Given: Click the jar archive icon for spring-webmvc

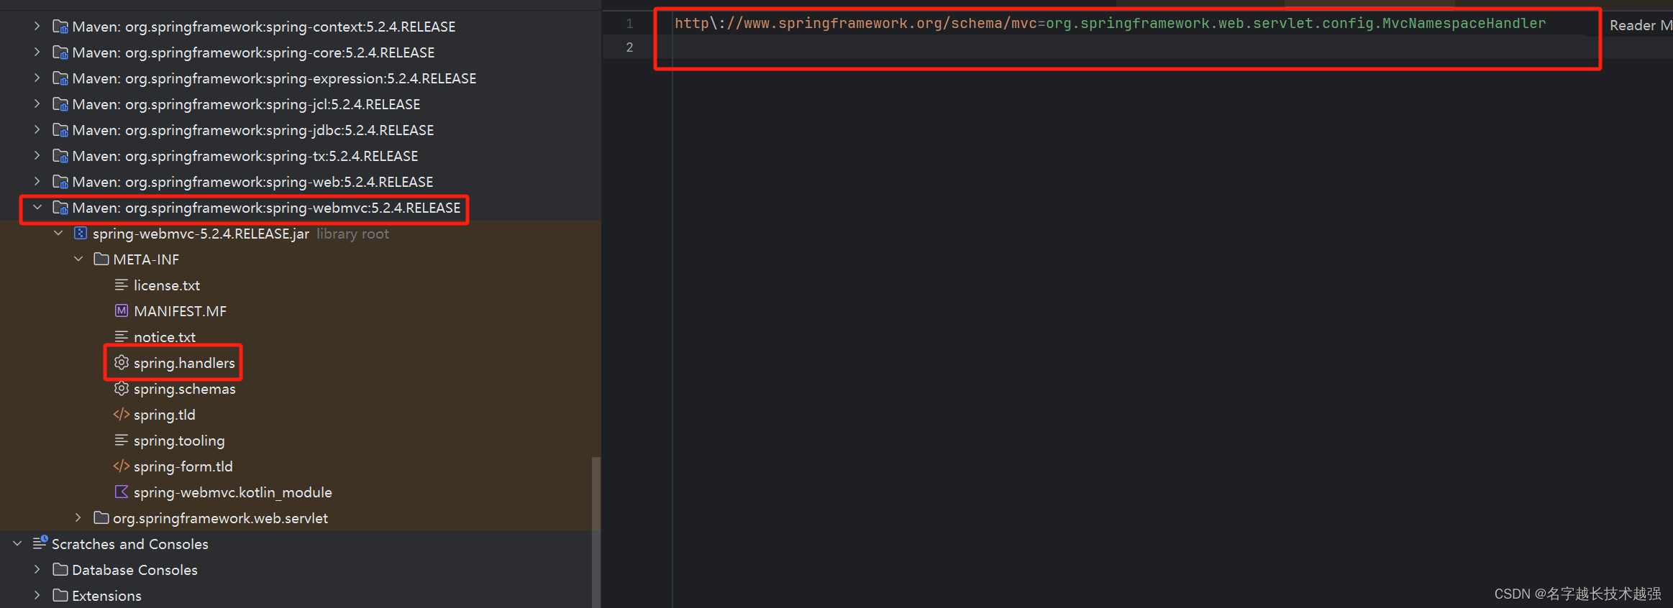Looking at the screenshot, I should tap(81, 233).
